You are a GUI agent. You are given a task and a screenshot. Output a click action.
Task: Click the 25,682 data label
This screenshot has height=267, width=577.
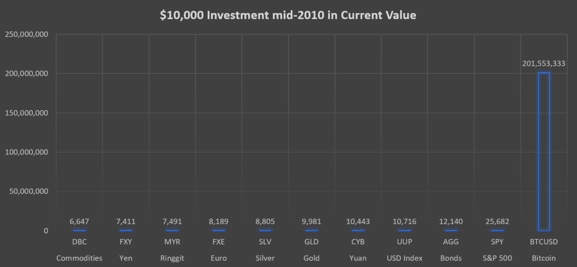(497, 221)
